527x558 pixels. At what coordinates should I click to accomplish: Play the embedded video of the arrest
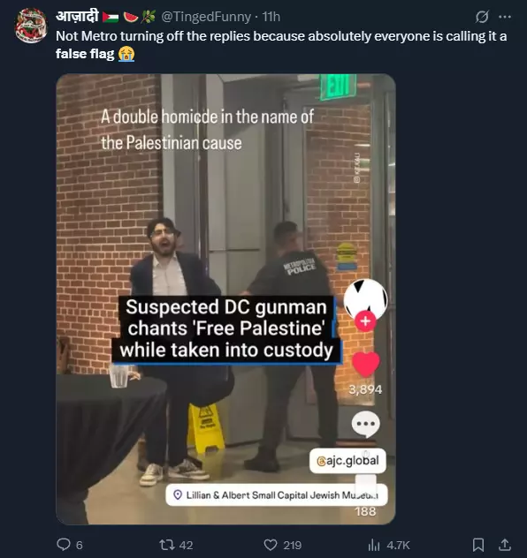pos(225,299)
